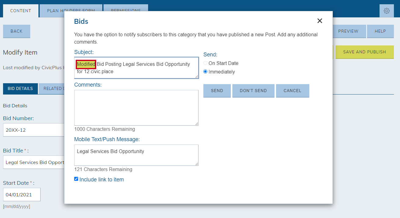
Task: Click the CANCEL button in Bids dialog
Action: (293, 91)
